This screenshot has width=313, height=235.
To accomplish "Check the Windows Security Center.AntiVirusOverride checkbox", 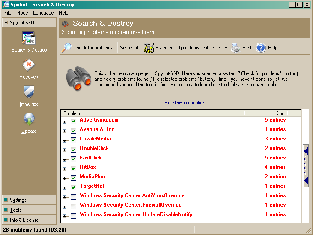I will (73, 197).
